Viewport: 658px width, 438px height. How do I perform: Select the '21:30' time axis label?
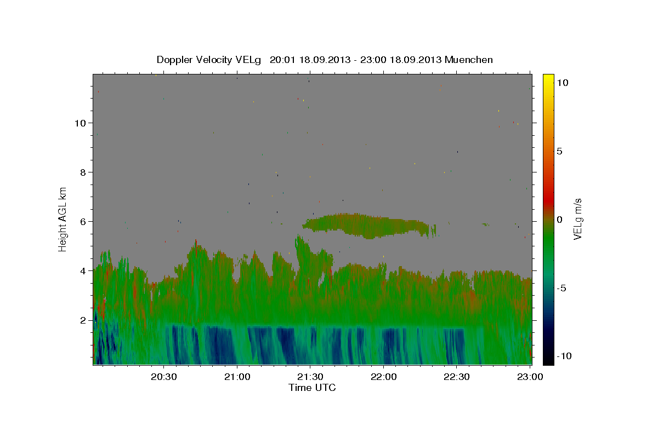(x=310, y=377)
